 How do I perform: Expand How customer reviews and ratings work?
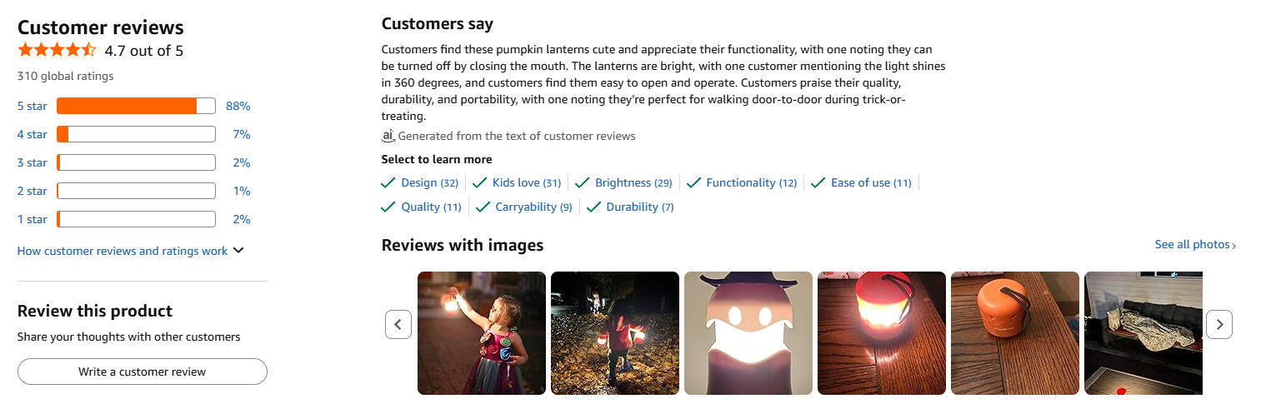[130, 251]
